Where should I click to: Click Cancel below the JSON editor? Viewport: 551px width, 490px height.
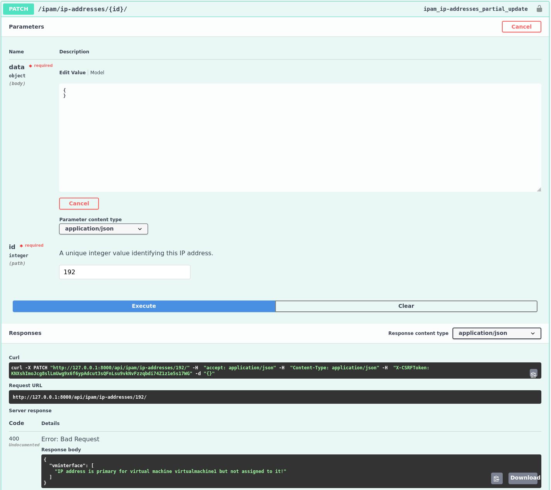click(79, 203)
